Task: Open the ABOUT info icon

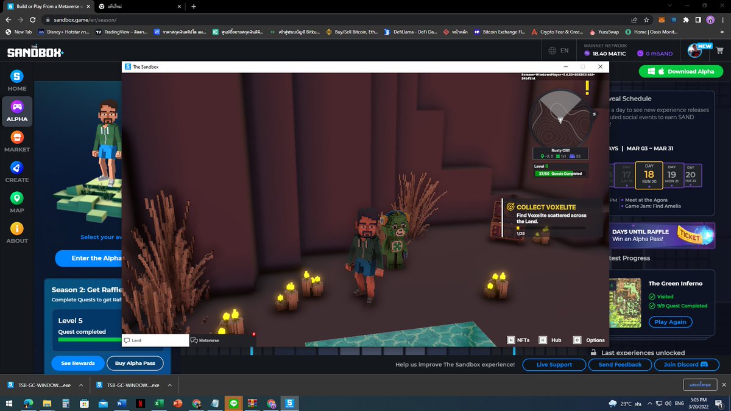Action: tap(17, 228)
